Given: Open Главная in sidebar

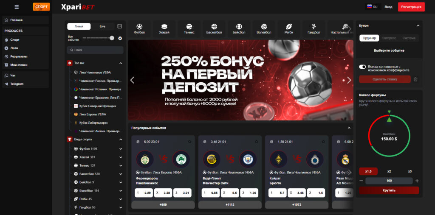Looking at the screenshot, I should (25, 20).
